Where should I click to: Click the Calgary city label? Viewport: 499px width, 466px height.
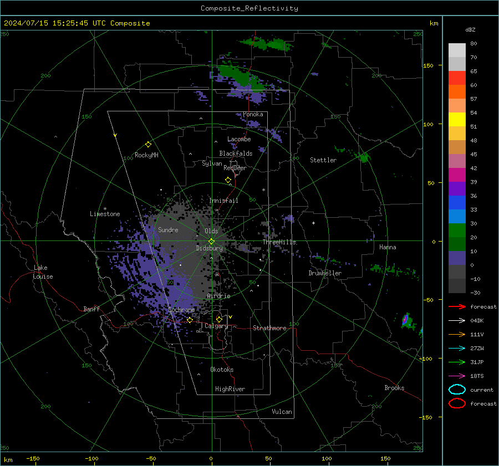pos(216,326)
